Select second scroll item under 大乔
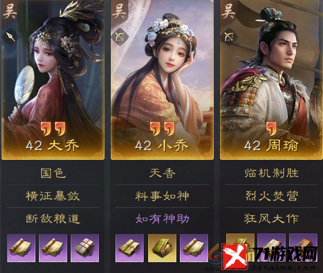The image size is (323, 273). coord(53,248)
